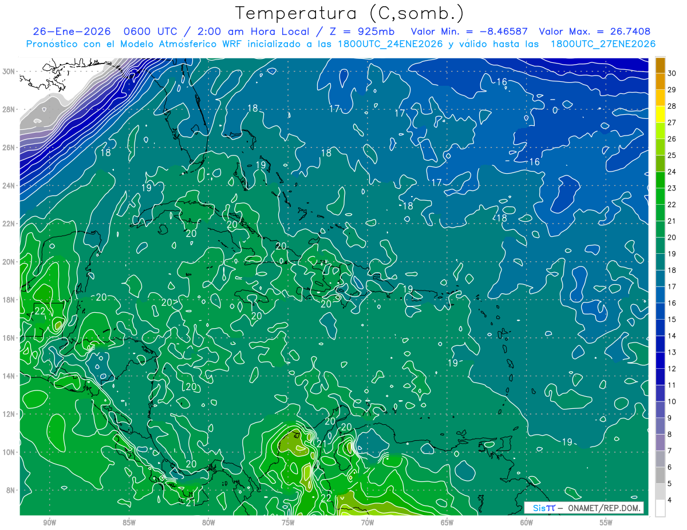This screenshot has height=530, width=687.
Task: Click the 22 contour label near Guatemala
Action: (x=40, y=311)
